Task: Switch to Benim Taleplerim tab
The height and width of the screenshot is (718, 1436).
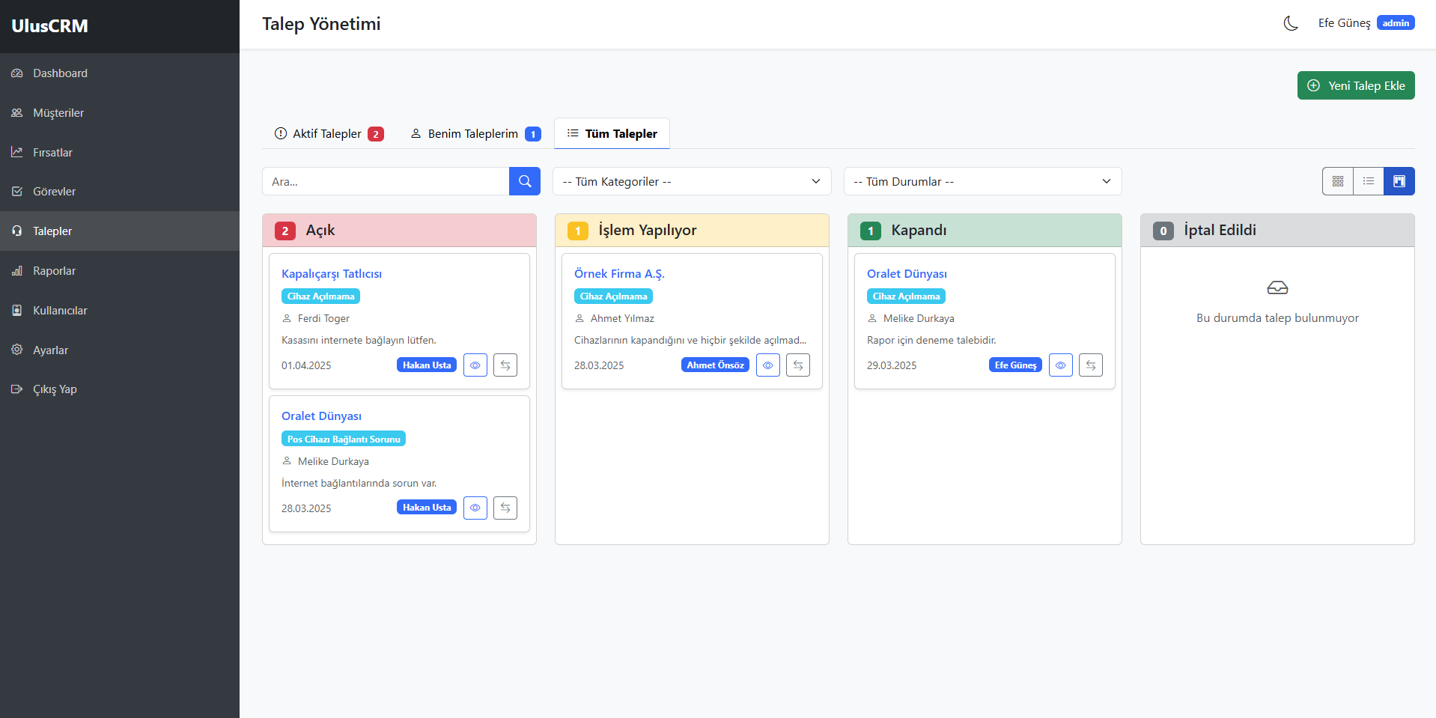Action: [475, 134]
